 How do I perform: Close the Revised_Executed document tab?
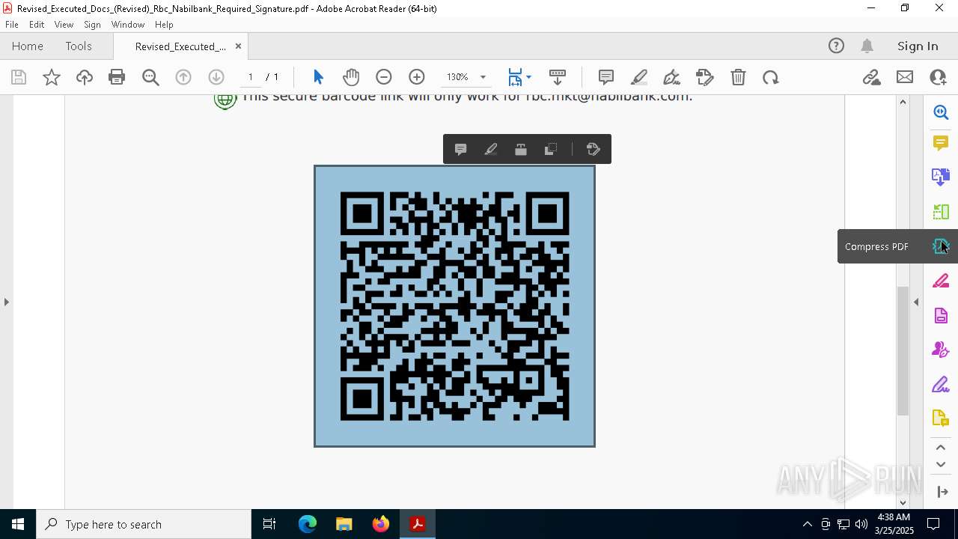238,46
